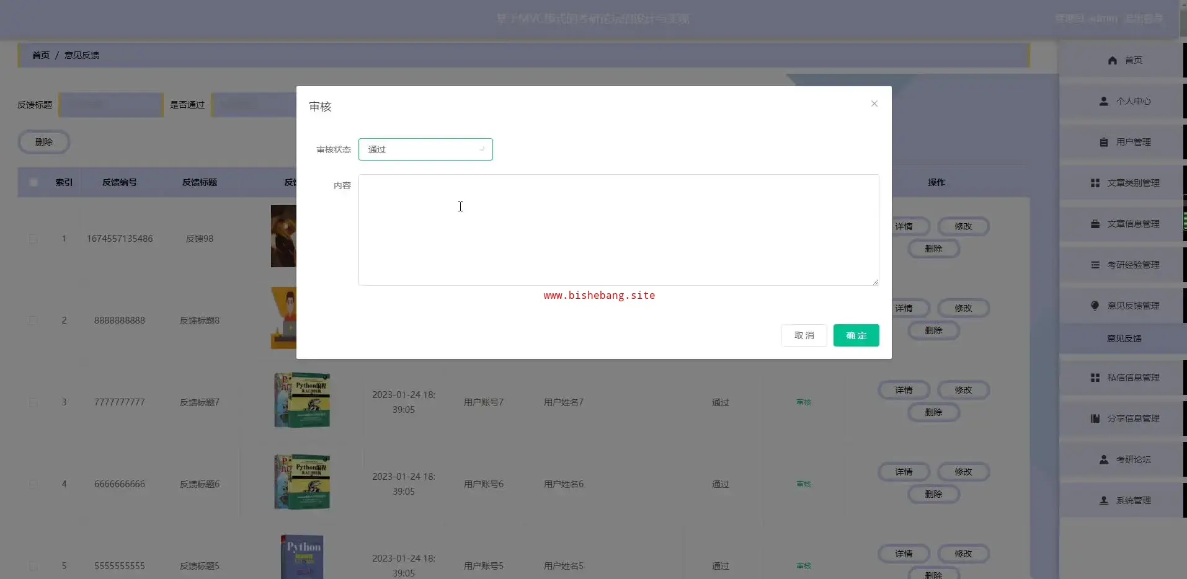Click 删除 for row 反馈标题7

[933, 412]
